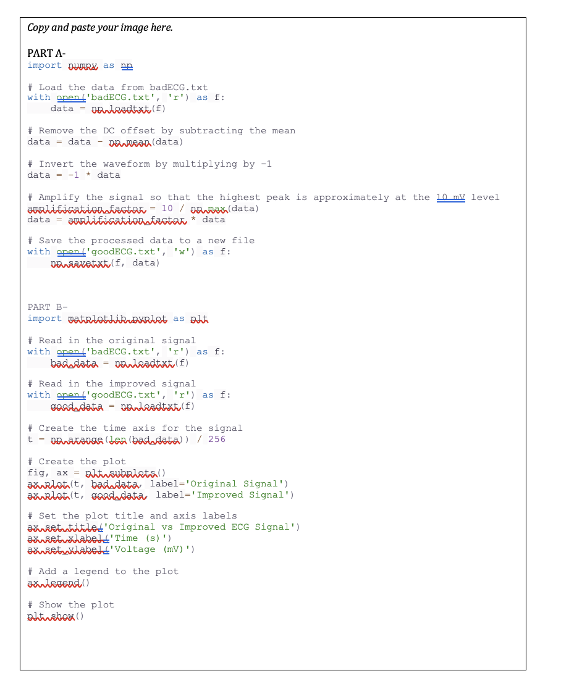Click the 'PART A-' heading
The height and width of the screenshot is (684, 582).
click(46, 53)
